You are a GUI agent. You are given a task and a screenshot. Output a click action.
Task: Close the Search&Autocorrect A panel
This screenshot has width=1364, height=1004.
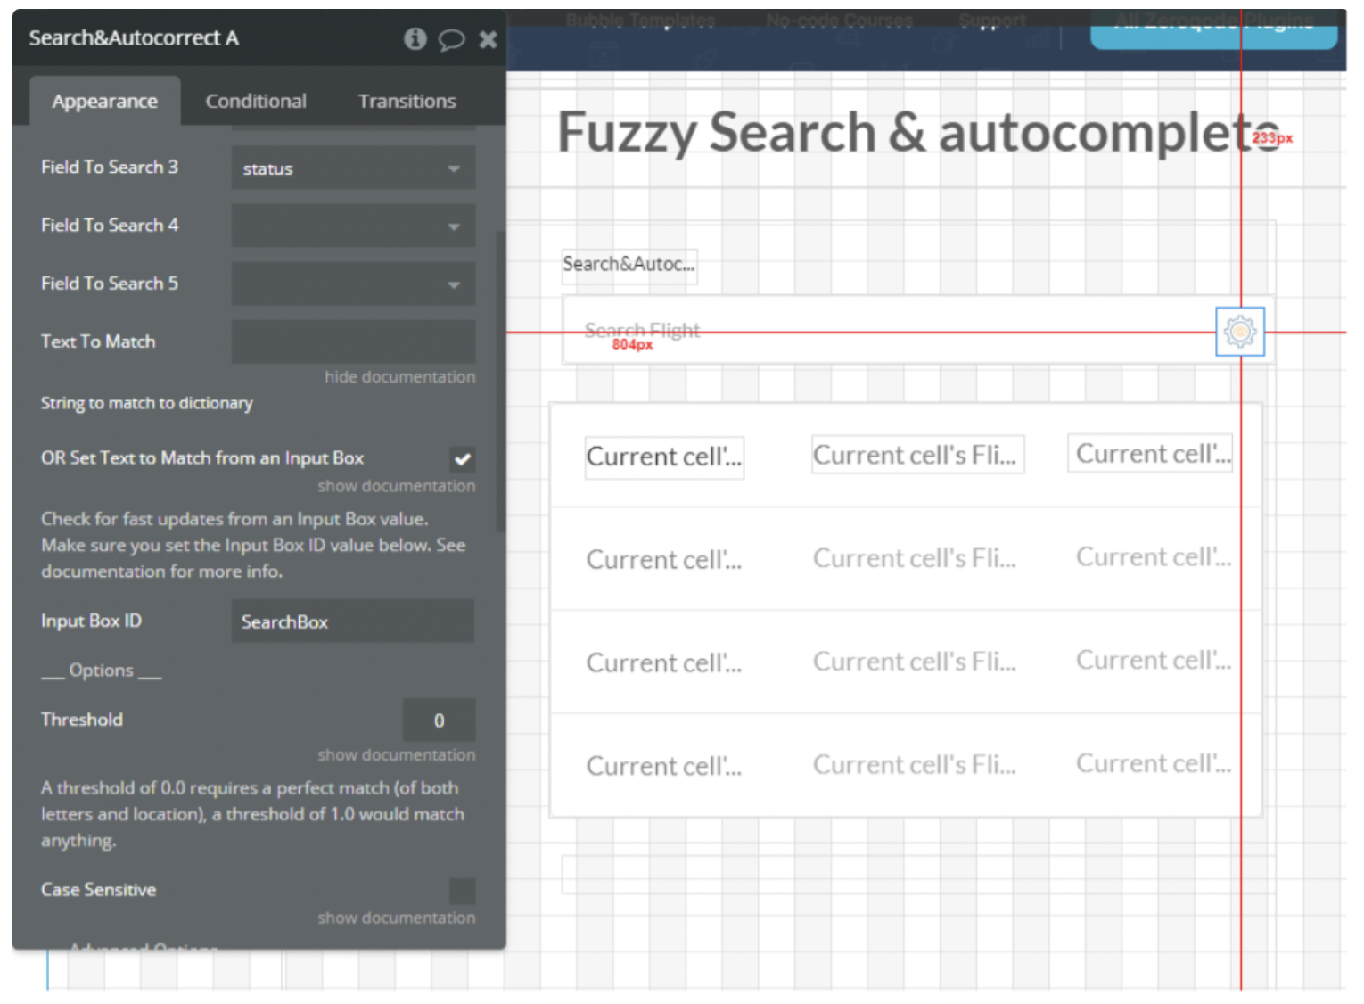(x=488, y=39)
